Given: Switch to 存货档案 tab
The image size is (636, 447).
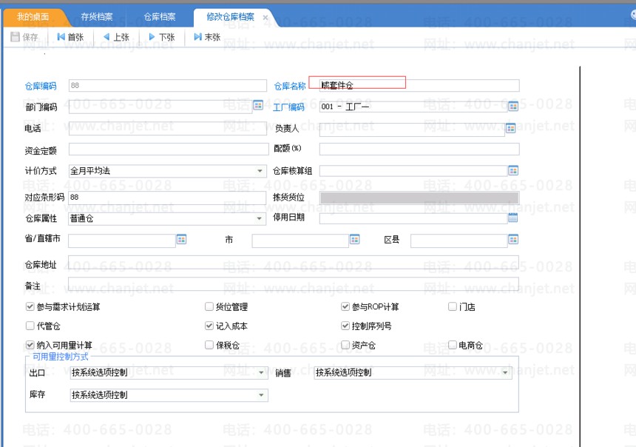Looking at the screenshot, I should click(97, 17).
